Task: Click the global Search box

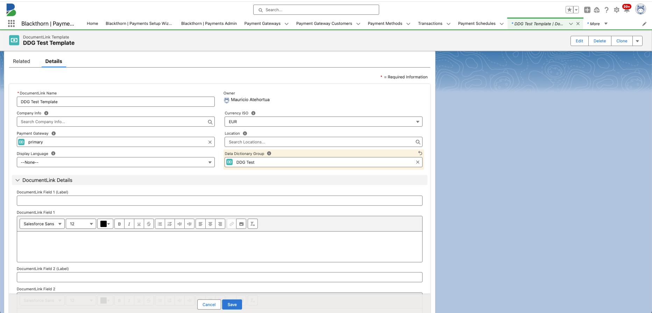Action: 316,10
